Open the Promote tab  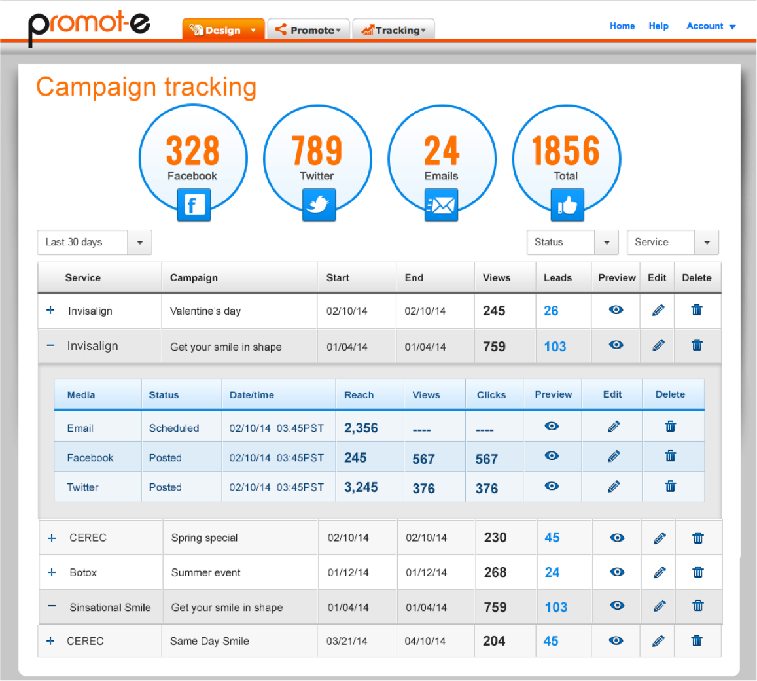click(308, 29)
